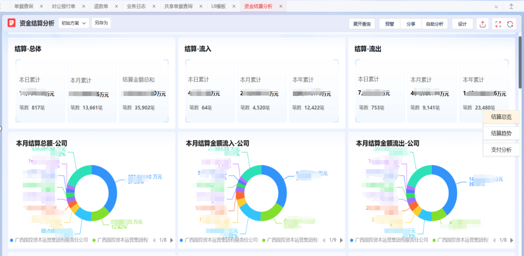Click 笔数 753笔 under 结算-流出
This screenshot has width=524, height=256.
point(372,108)
